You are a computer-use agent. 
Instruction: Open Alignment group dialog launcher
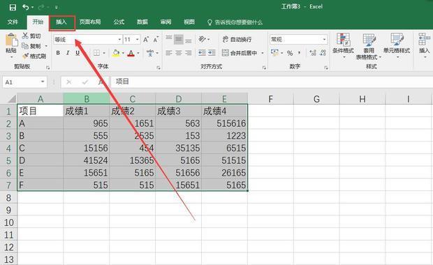(264, 68)
